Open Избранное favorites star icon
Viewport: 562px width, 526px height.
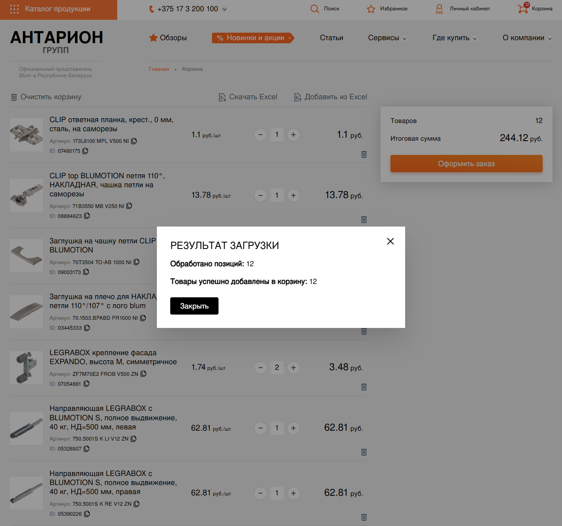[371, 9]
